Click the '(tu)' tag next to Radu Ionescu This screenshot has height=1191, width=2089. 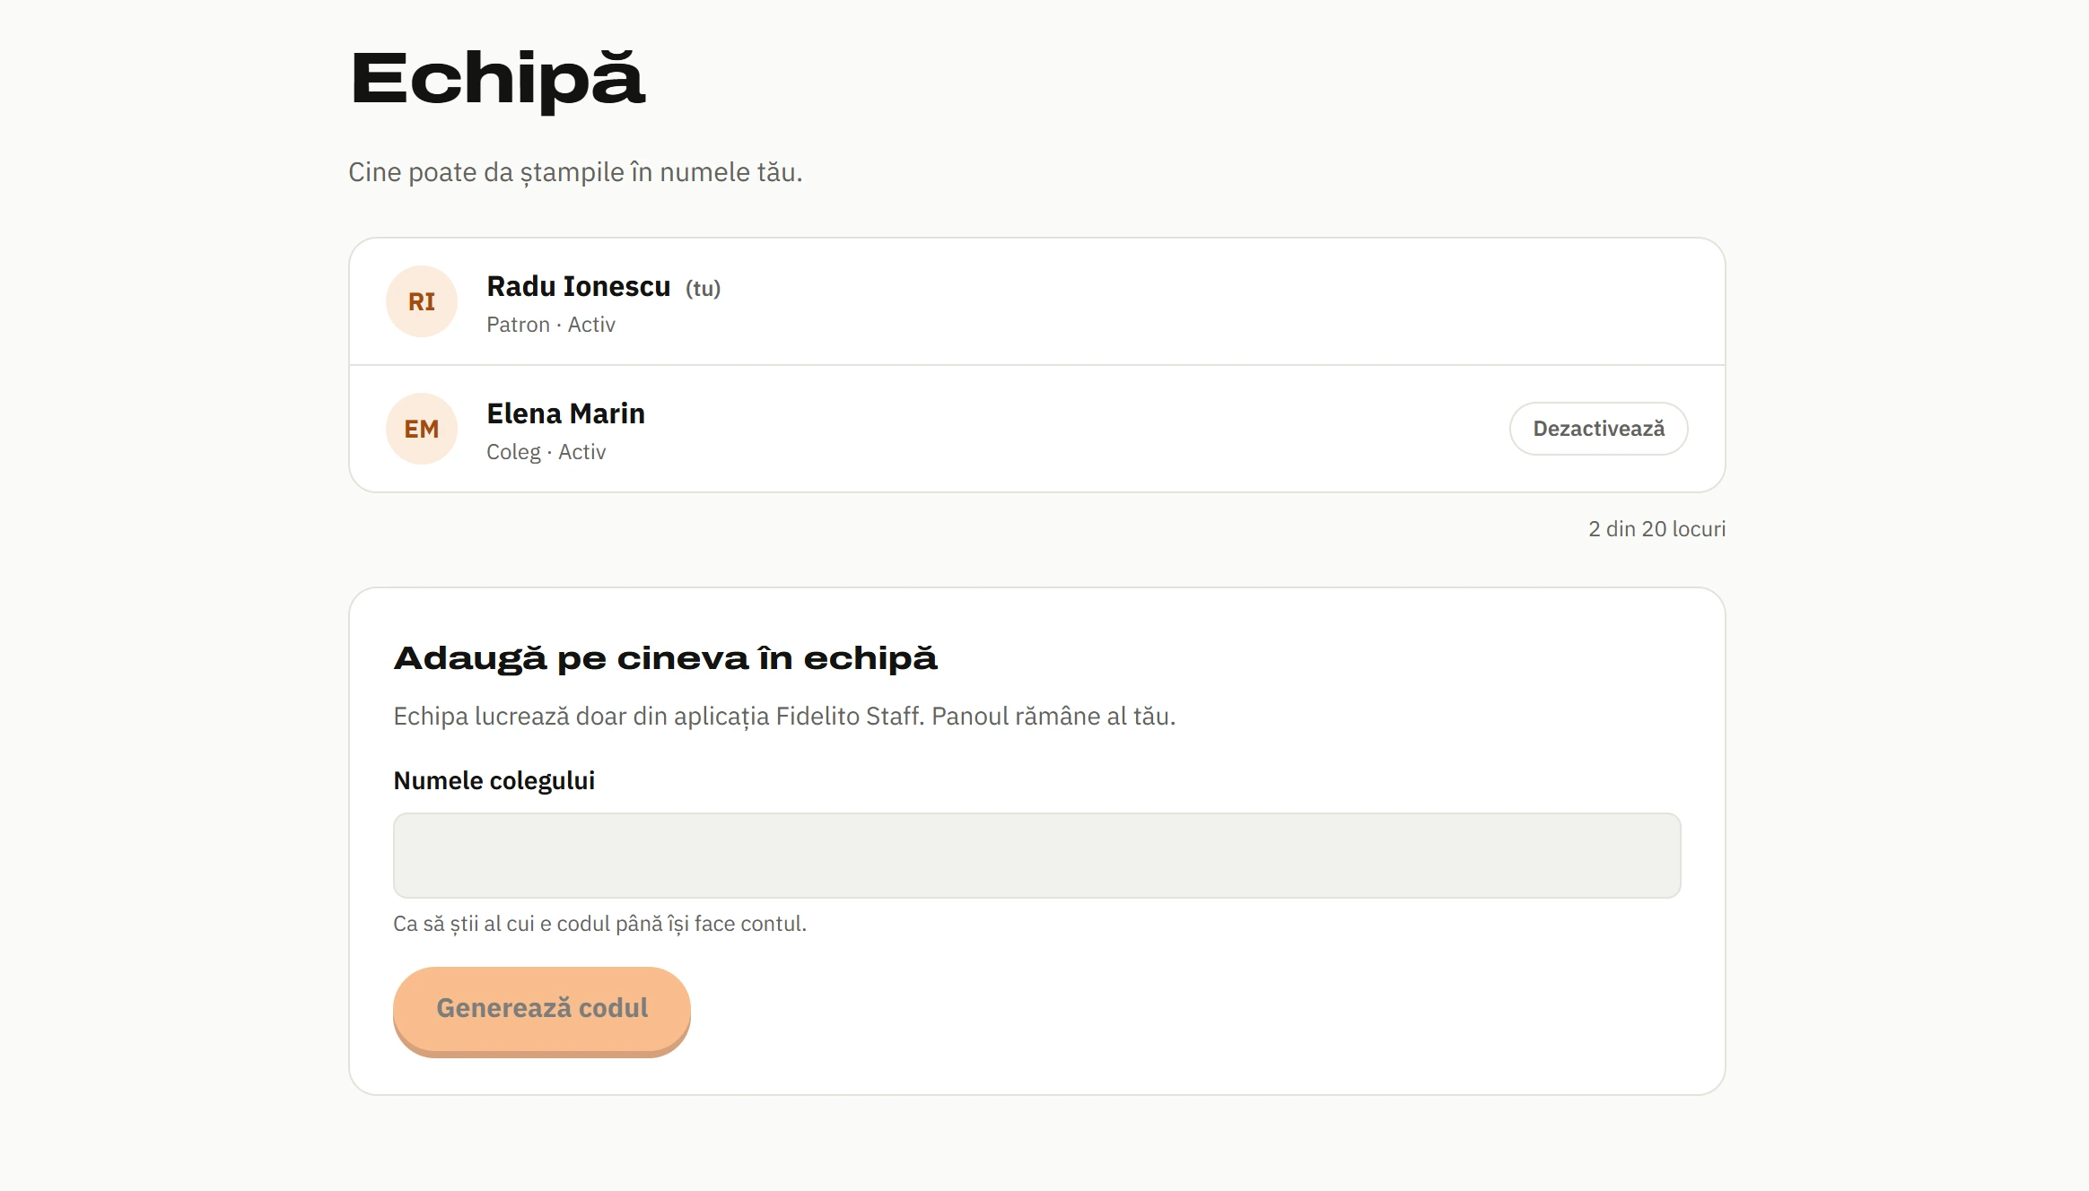(x=703, y=289)
